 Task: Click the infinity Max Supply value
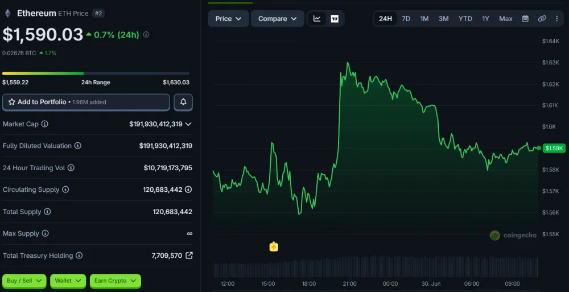click(189, 233)
